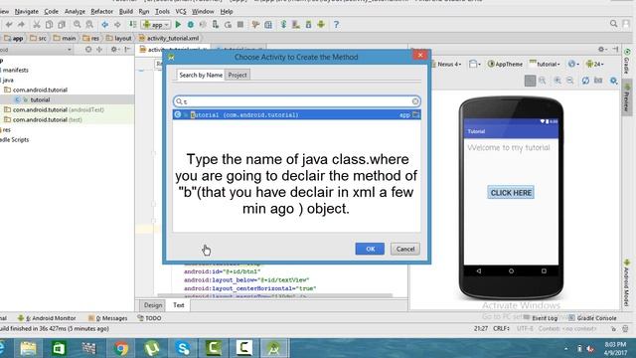
Task: Open the API level 24 dropdown
Action: [x=595, y=64]
